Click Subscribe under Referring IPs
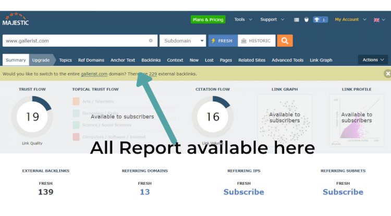The height and width of the screenshot is (216, 391). pyautogui.click(x=243, y=192)
